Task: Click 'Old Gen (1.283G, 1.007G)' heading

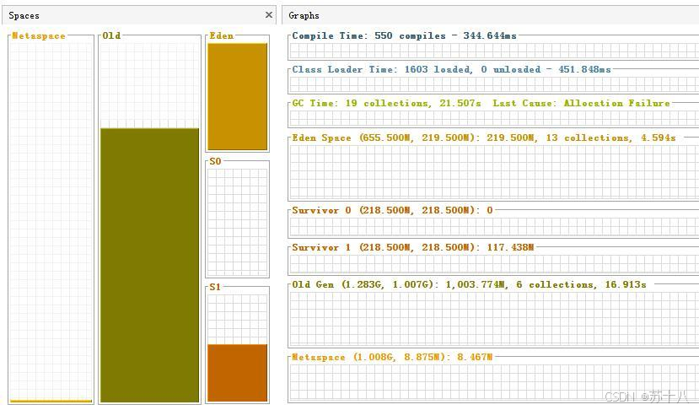Action: coord(366,284)
